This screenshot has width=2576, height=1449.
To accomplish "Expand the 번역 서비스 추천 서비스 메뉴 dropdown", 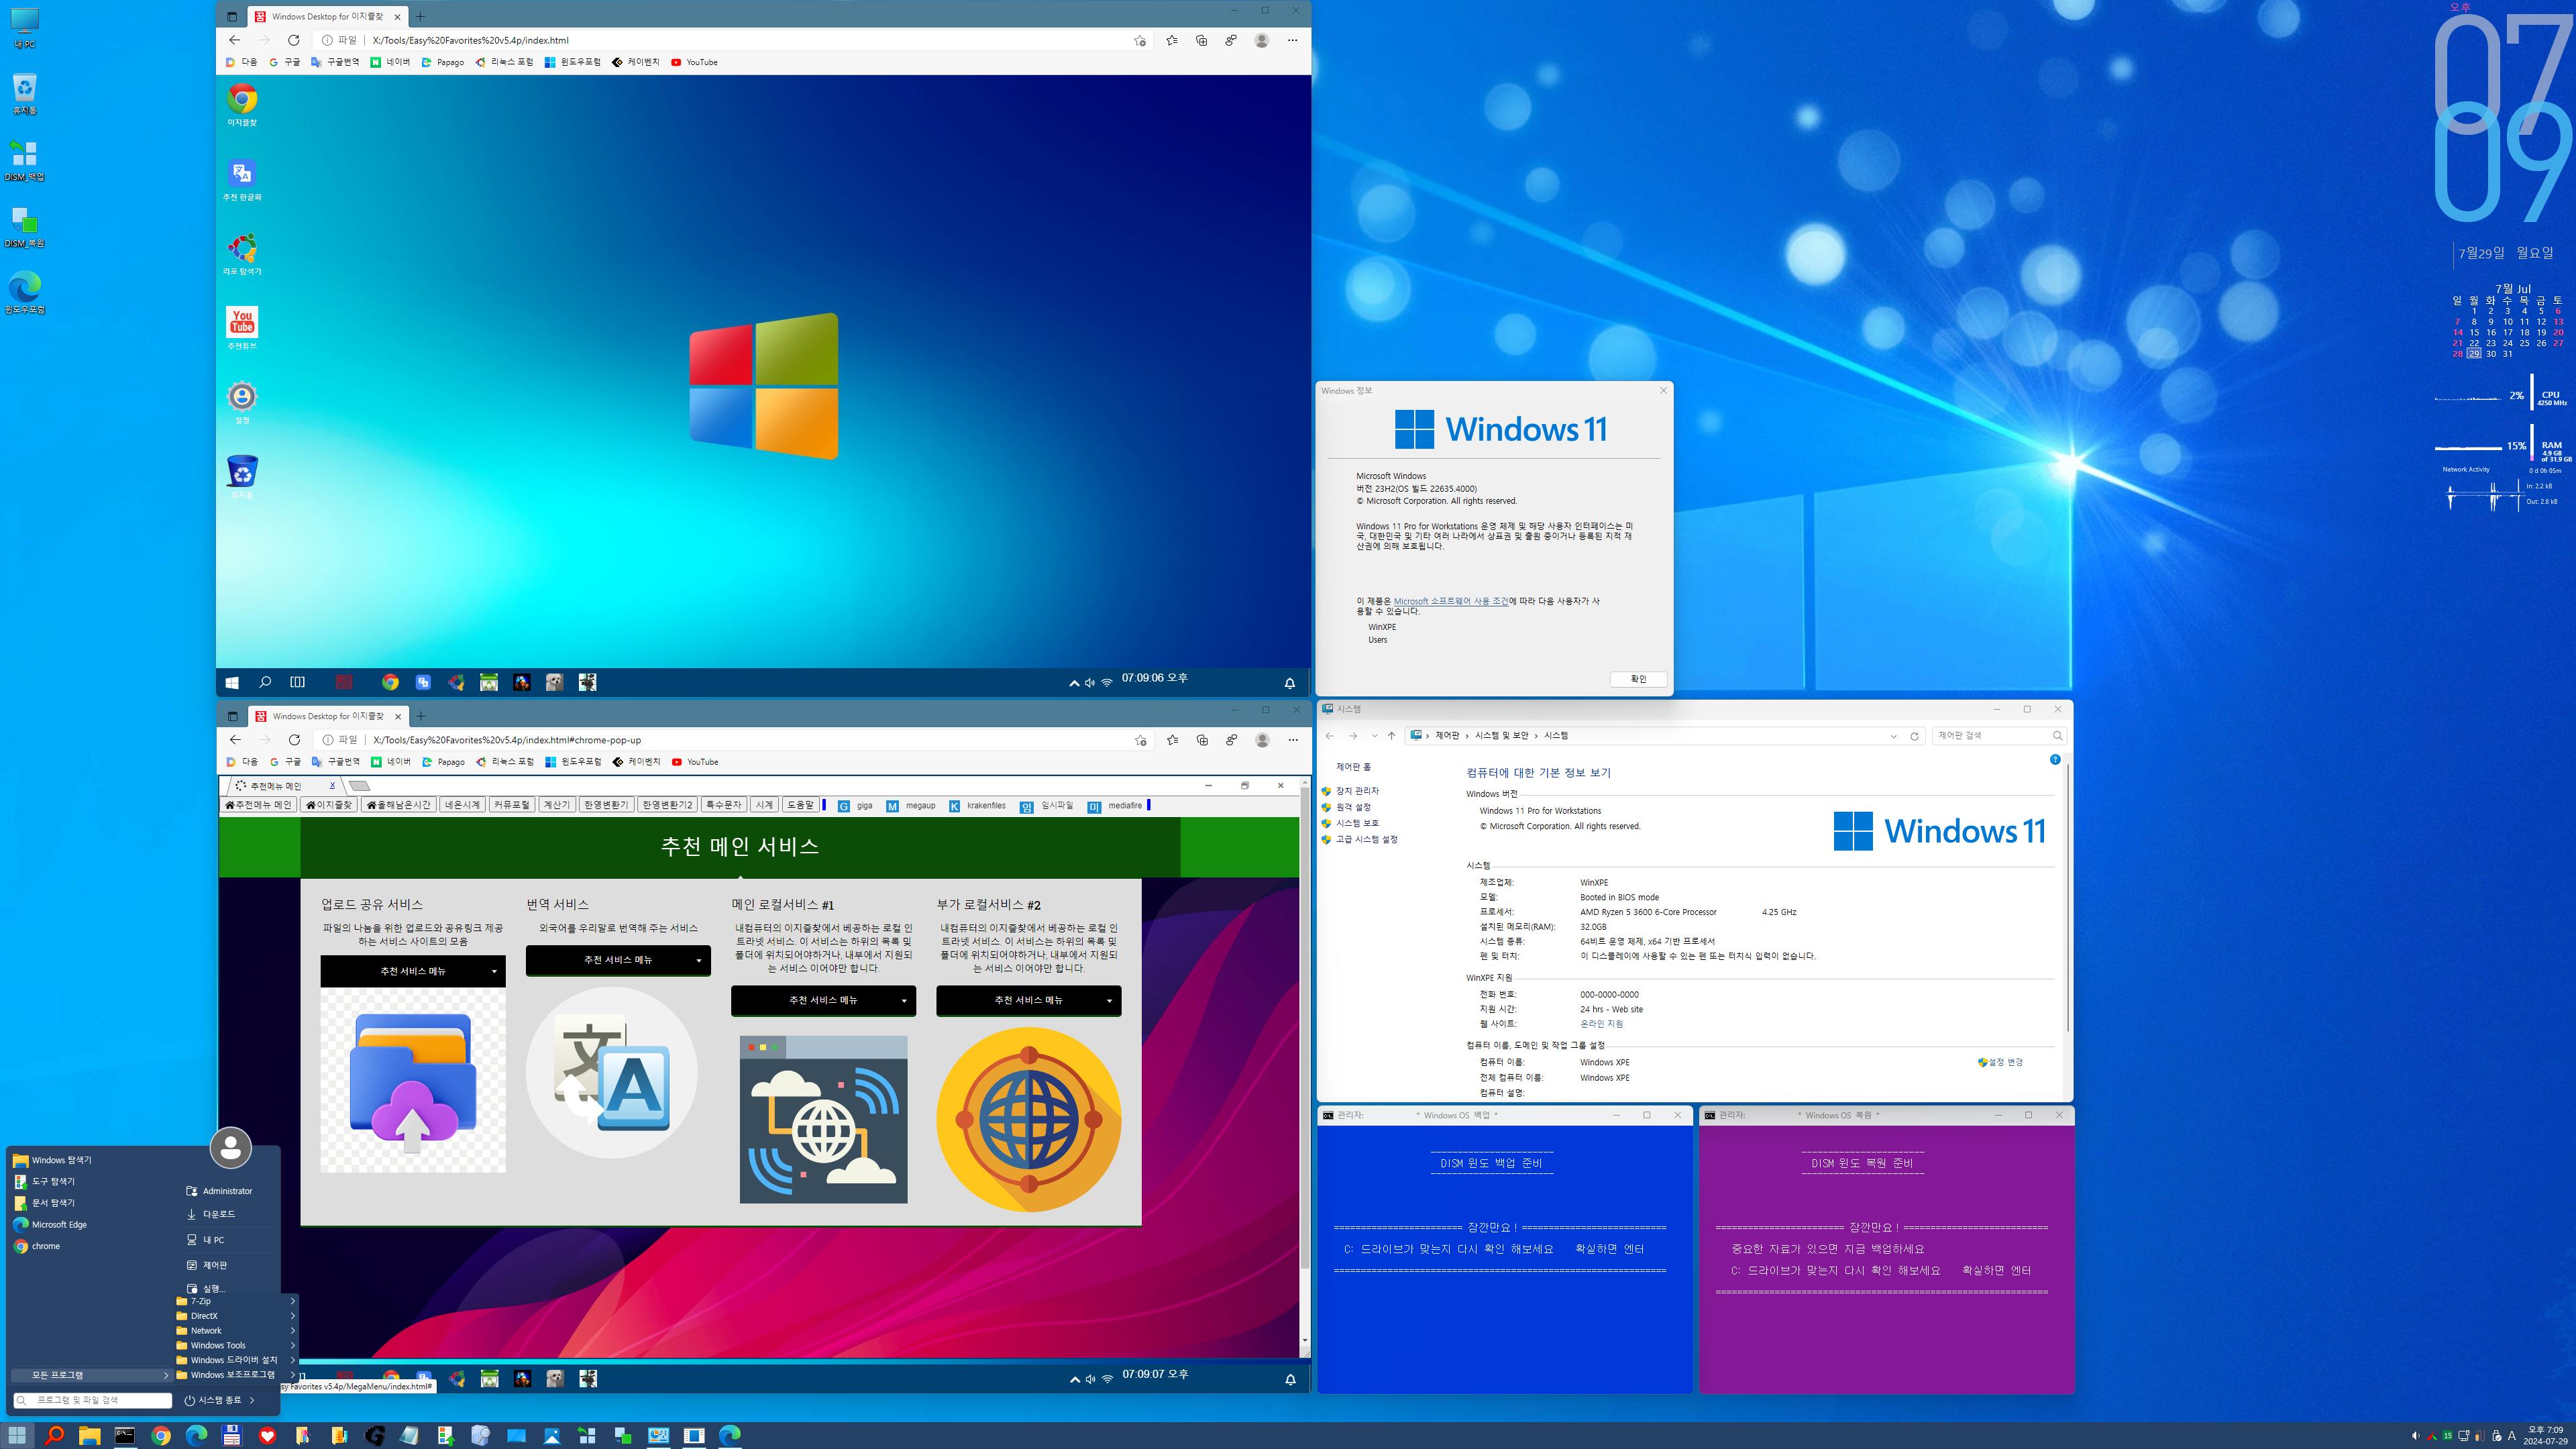I will (x=618, y=960).
